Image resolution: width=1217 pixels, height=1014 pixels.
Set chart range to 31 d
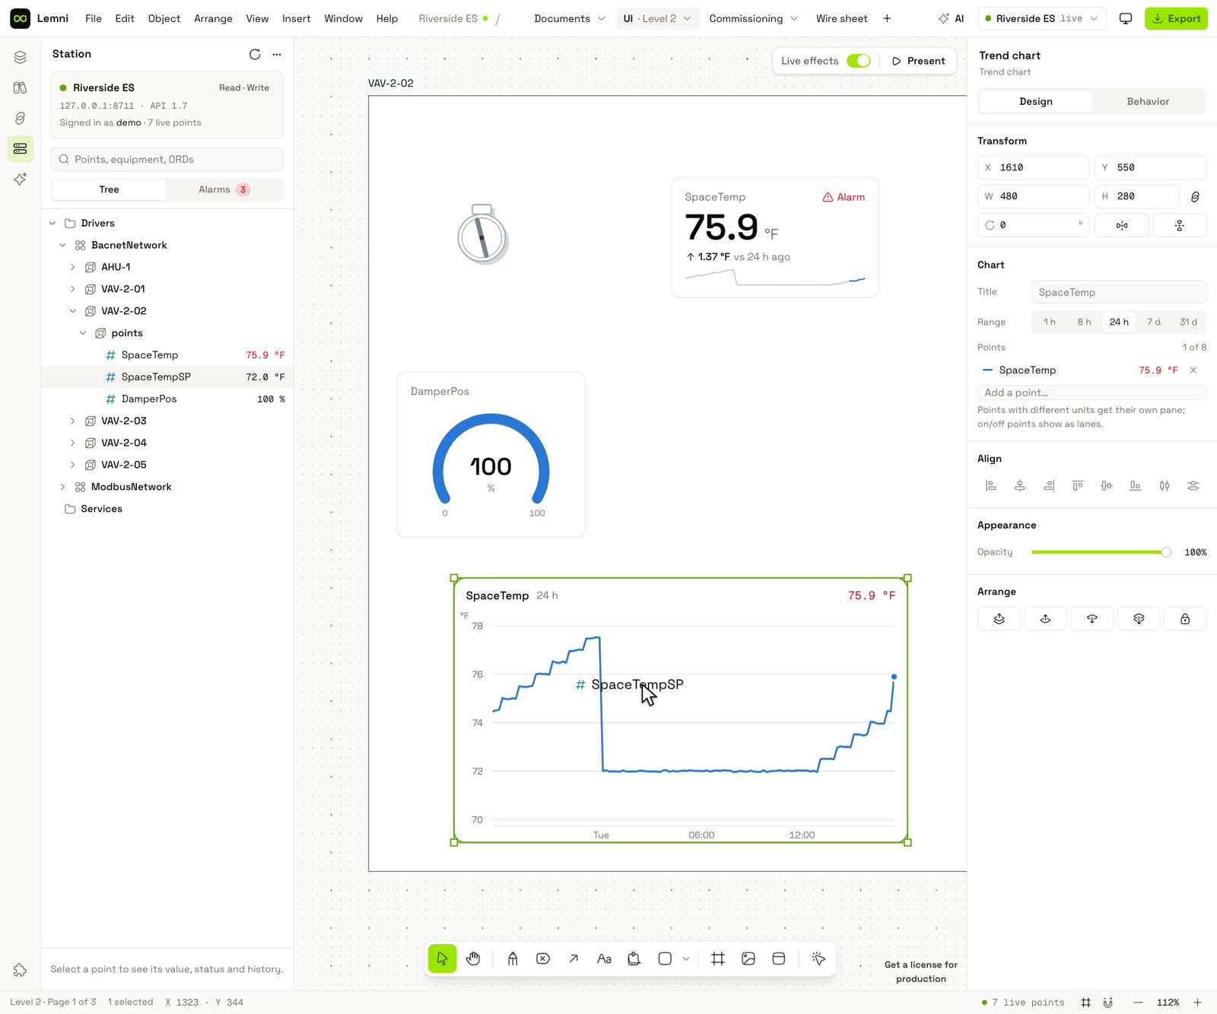pos(1188,322)
